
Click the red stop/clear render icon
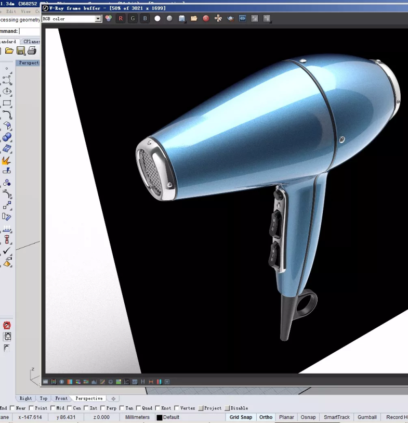(x=206, y=19)
